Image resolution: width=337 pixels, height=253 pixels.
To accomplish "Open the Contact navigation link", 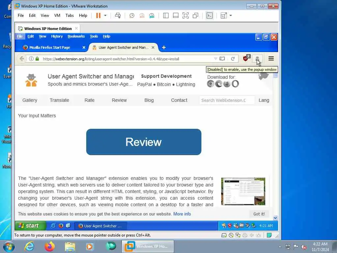I will [x=179, y=100].
